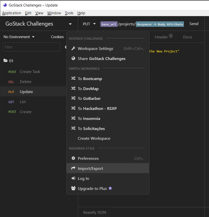Click the shuffle icon next to Insomnia
Viewport: 209px width, 217px height.
[x=73, y=118]
